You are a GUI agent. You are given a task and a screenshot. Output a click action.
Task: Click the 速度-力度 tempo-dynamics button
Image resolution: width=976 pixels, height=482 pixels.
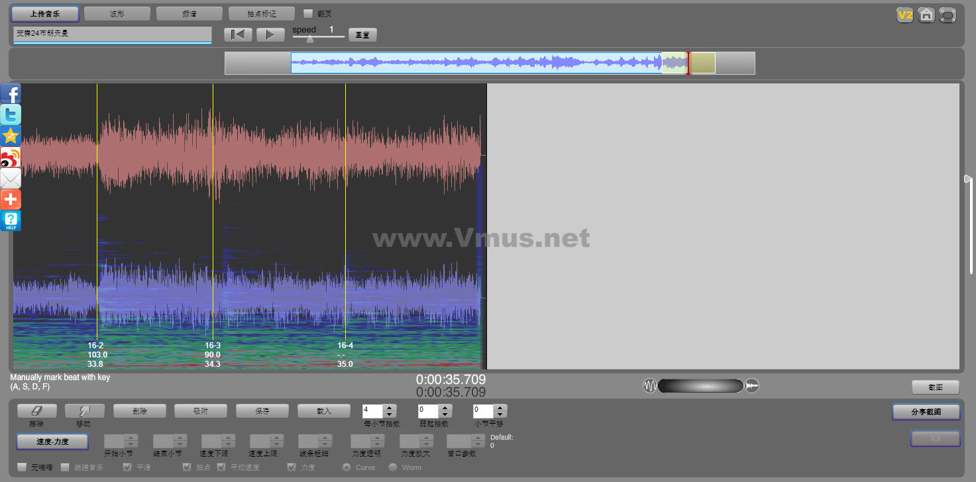(52, 442)
